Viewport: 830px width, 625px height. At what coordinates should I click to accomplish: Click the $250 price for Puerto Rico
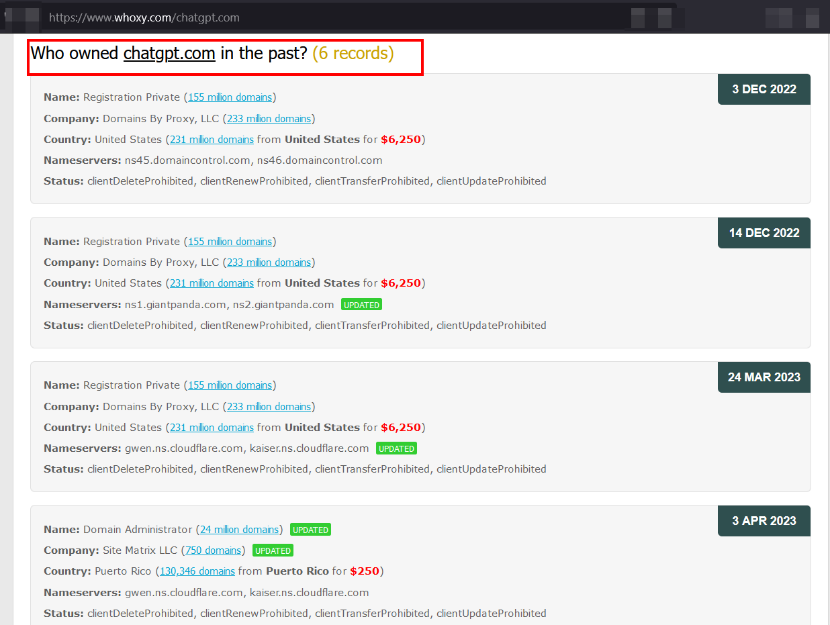(x=365, y=571)
